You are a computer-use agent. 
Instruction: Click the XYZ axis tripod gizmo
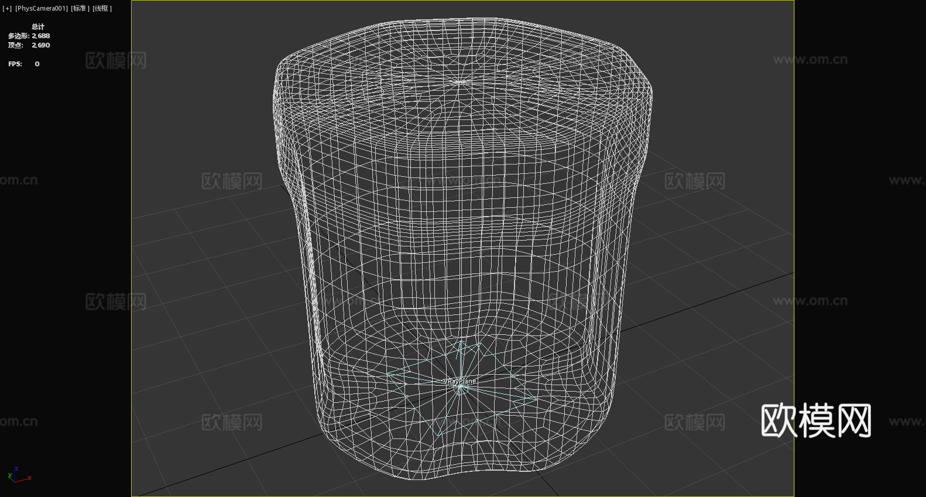19,475
